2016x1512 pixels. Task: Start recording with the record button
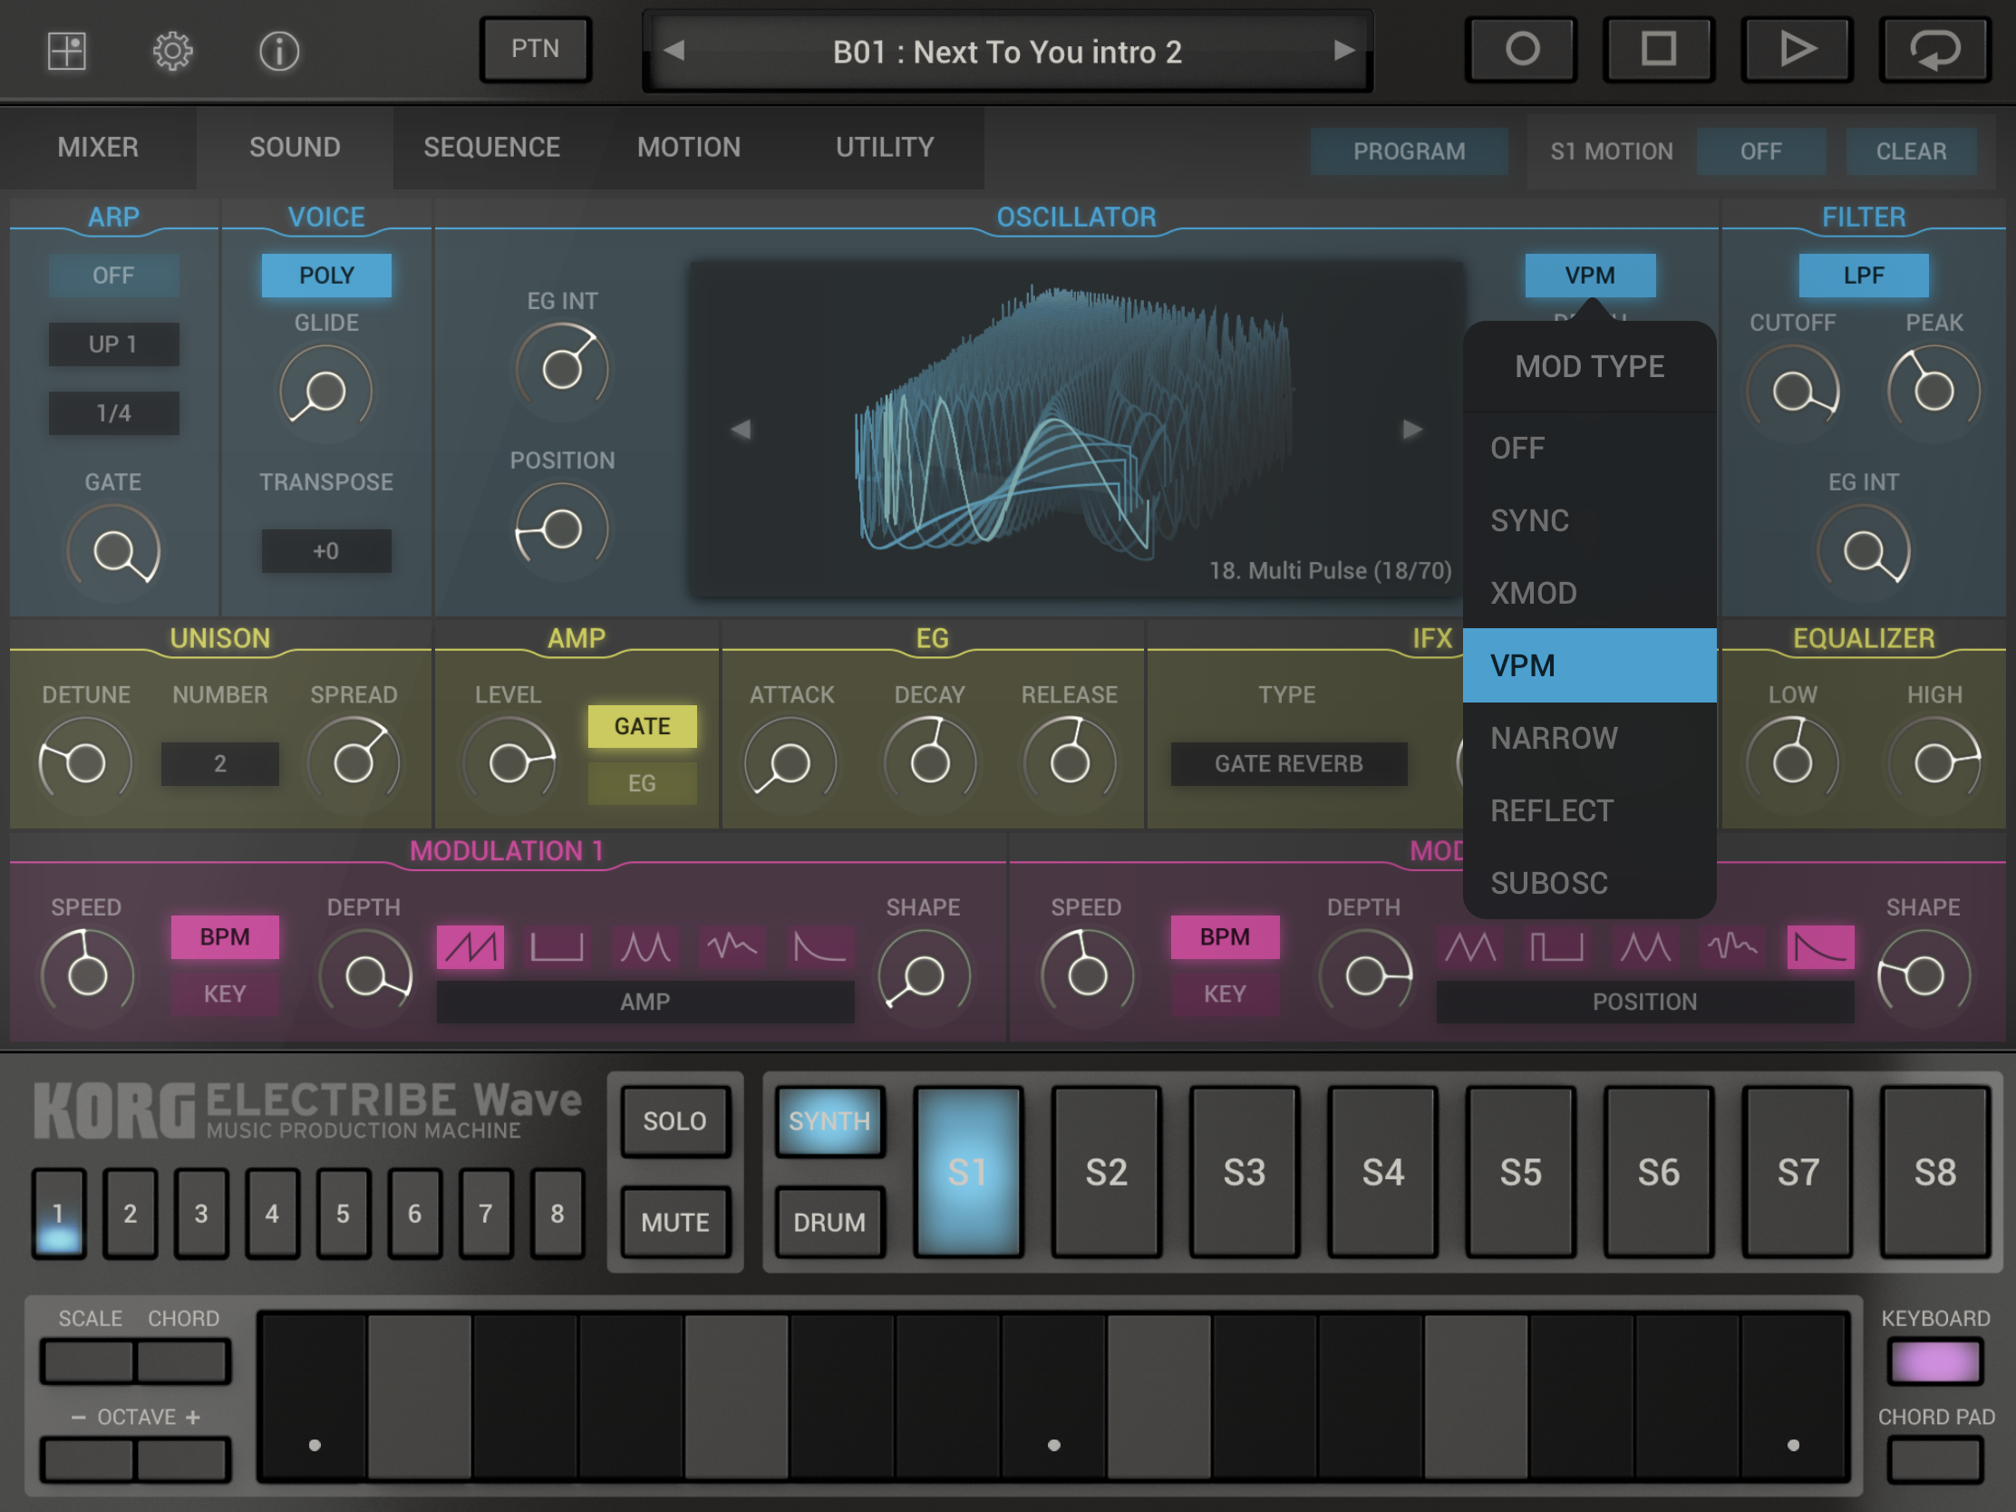pos(1521,49)
